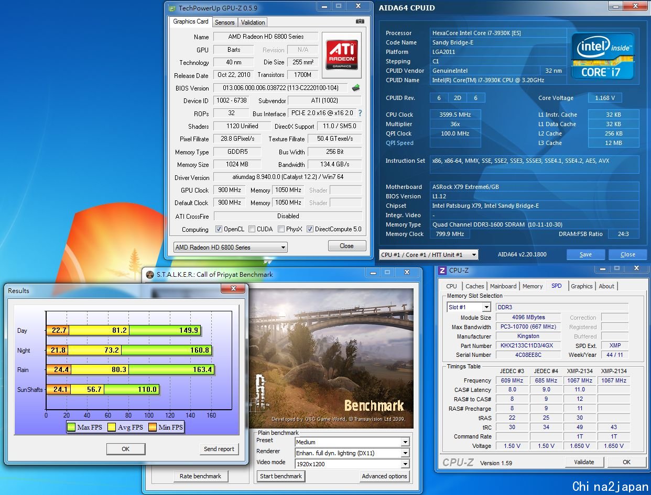The height and width of the screenshot is (495, 651).
Task: Open the Video mode 1920x1200 dropdown
Action: click(352, 464)
